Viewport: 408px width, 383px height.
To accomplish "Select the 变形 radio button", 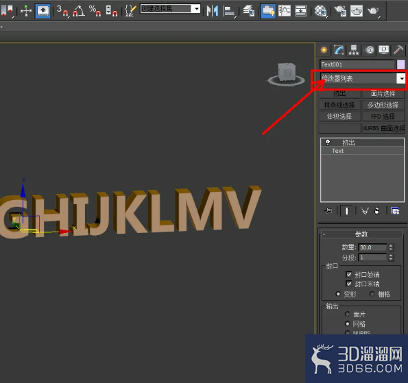I will (338, 294).
